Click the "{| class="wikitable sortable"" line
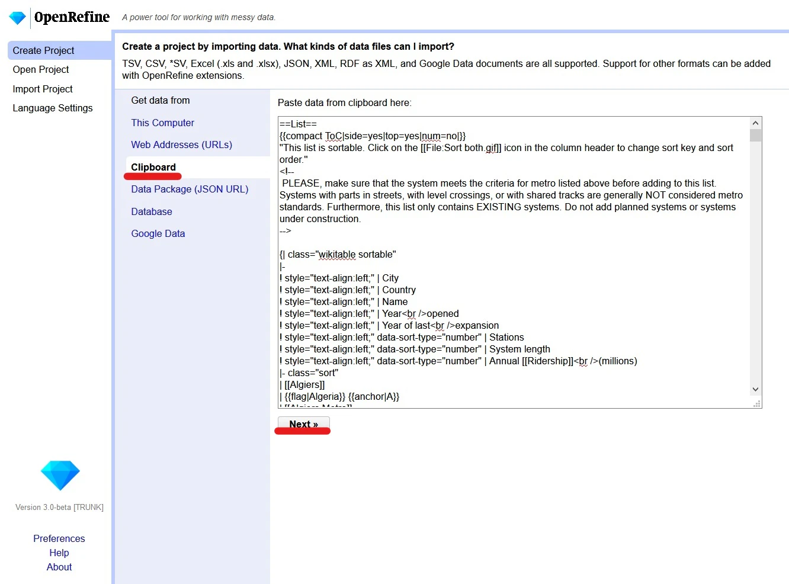 click(338, 254)
